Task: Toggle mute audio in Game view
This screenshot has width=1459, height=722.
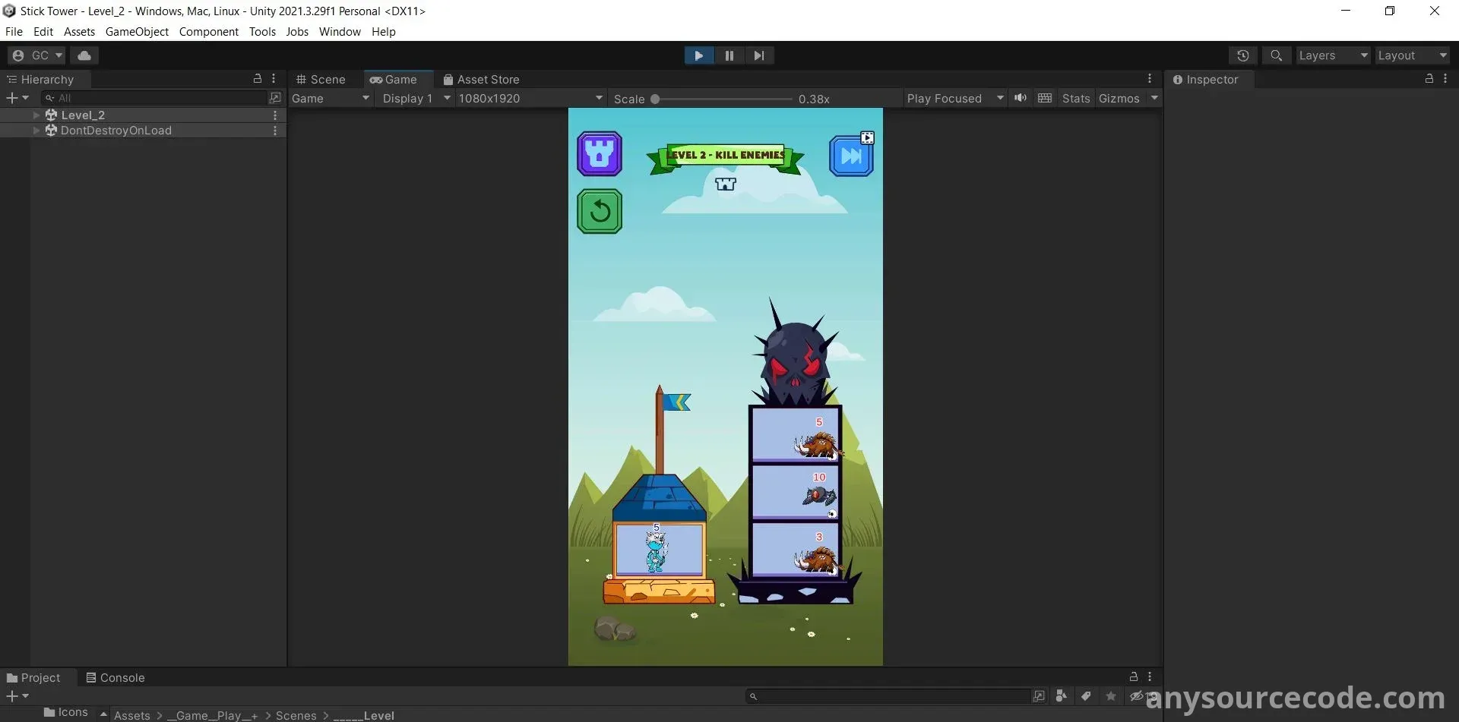Action: click(1020, 98)
